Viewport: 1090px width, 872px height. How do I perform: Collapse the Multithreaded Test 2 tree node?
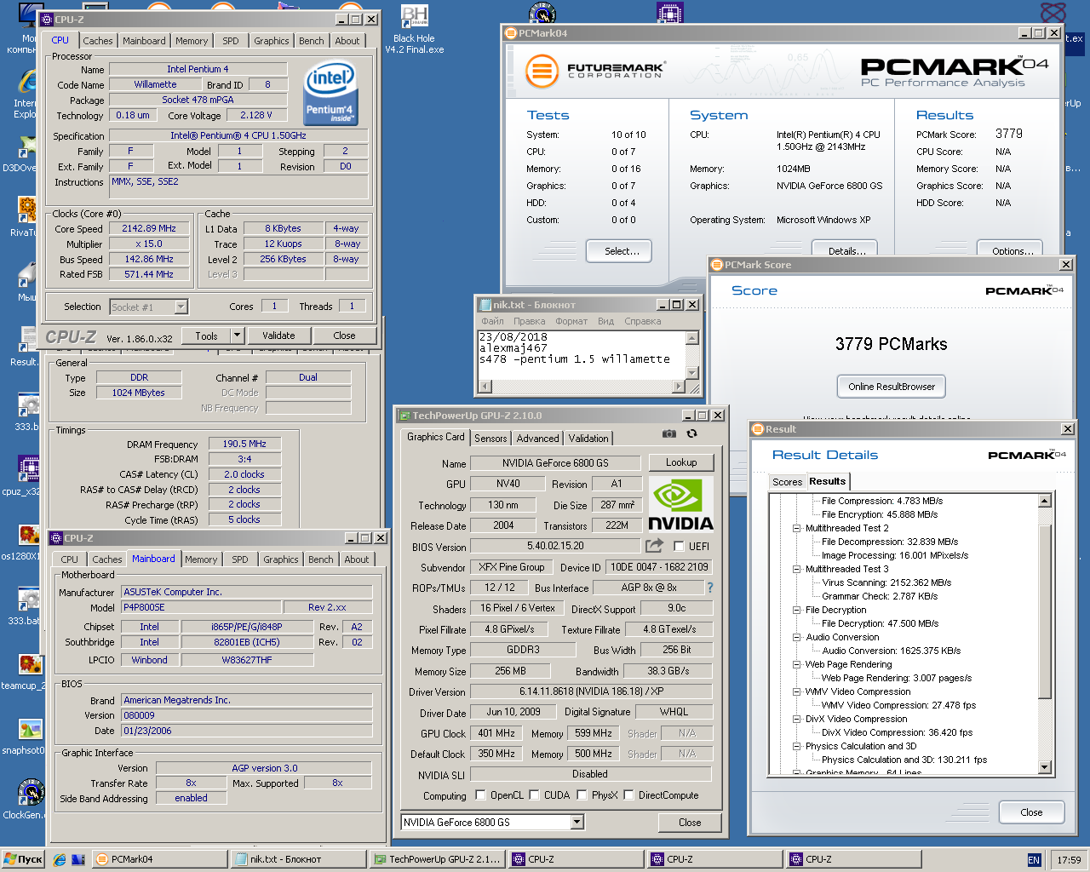(x=797, y=528)
